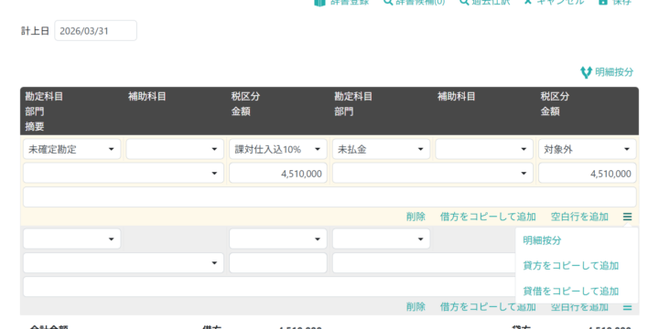Screen dimensions: 659x329
Task: Click 削除 link in the second row
Action: 416,307
